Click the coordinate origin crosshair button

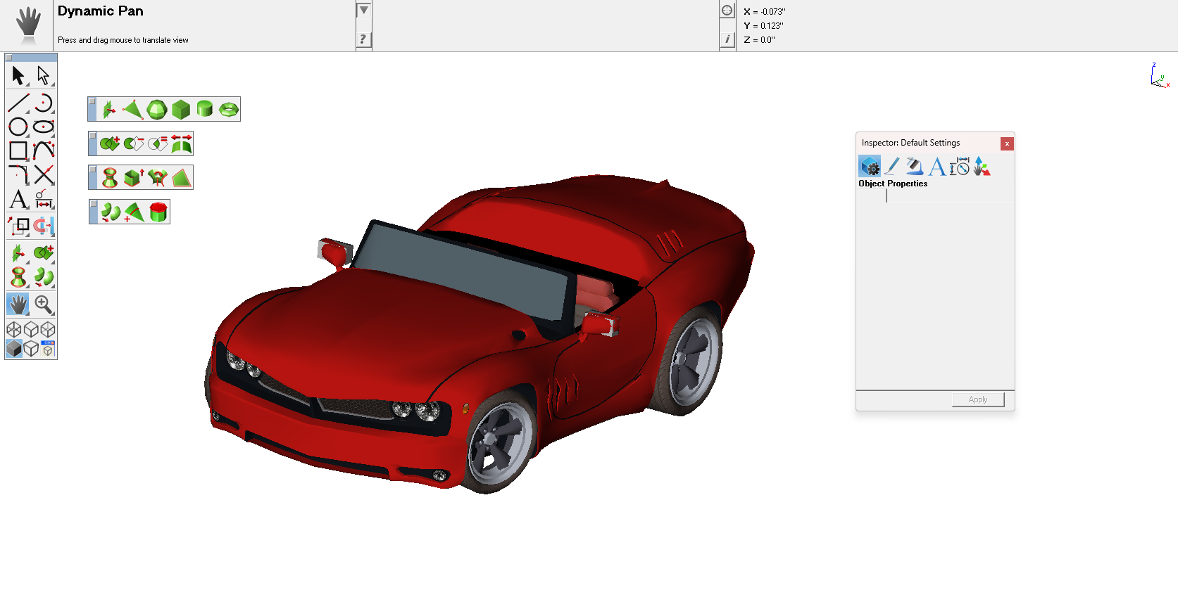[x=727, y=11]
